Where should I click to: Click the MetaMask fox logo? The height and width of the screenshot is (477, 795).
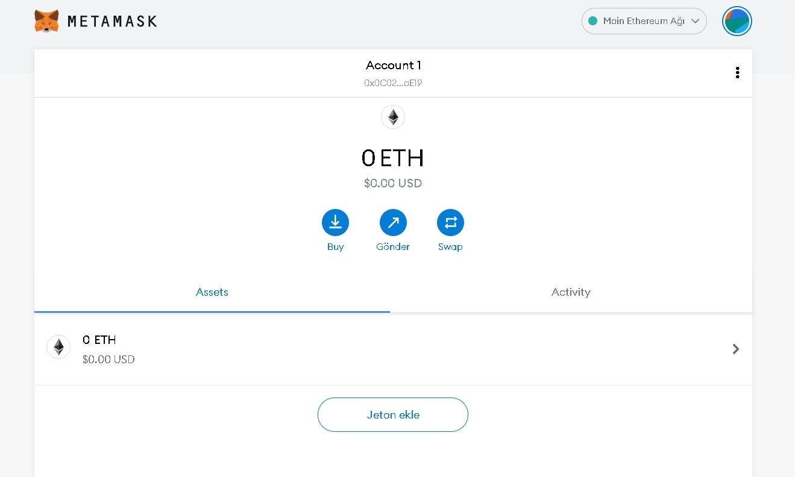pyautogui.click(x=46, y=21)
